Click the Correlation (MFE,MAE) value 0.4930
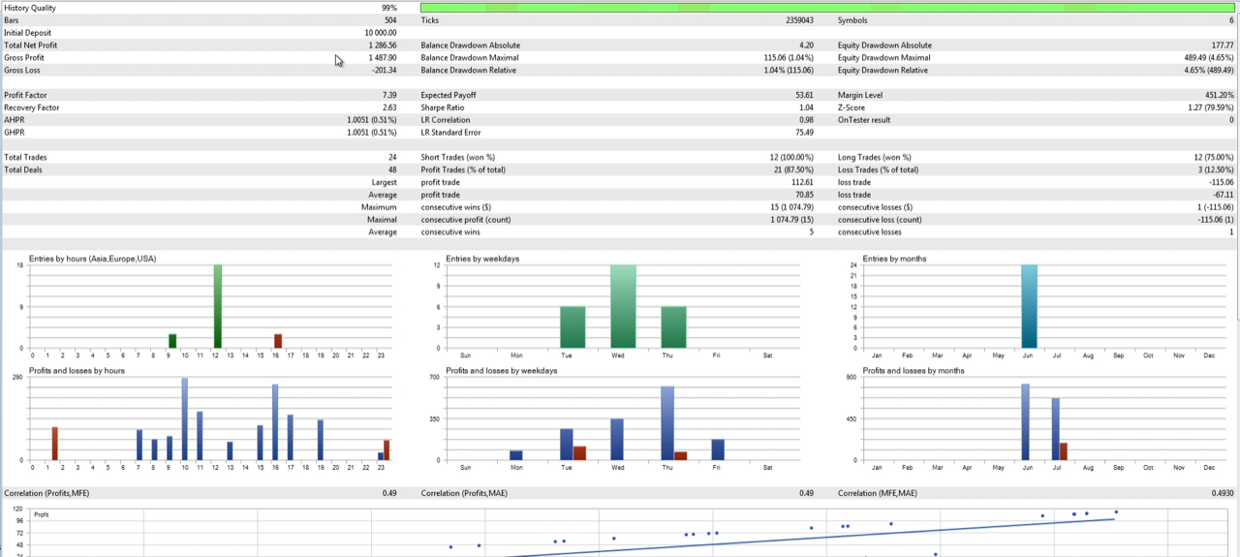The width and height of the screenshot is (1240, 557). [x=1223, y=493]
